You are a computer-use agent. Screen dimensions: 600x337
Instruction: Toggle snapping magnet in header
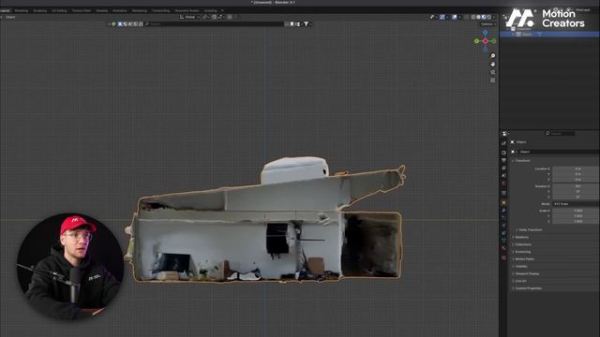(215, 17)
